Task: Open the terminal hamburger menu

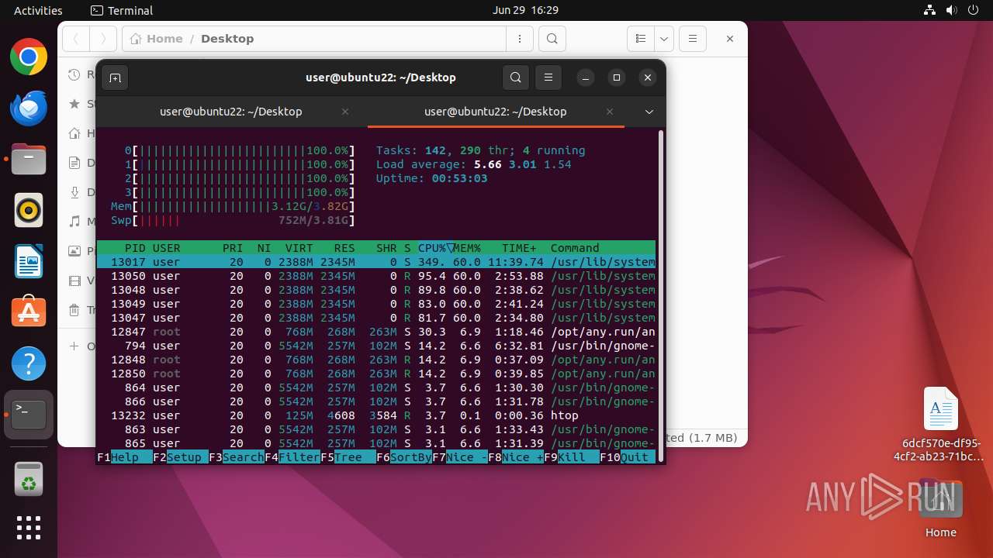Action: click(x=548, y=77)
